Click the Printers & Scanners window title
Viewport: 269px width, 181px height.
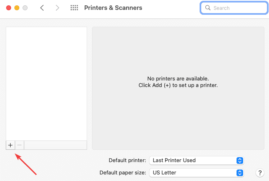tap(113, 8)
